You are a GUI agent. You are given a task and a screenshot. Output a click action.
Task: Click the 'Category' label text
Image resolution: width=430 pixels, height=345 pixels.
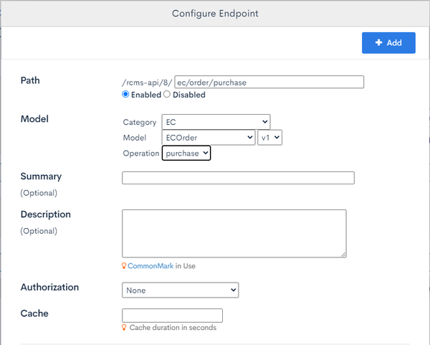(x=140, y=122)
